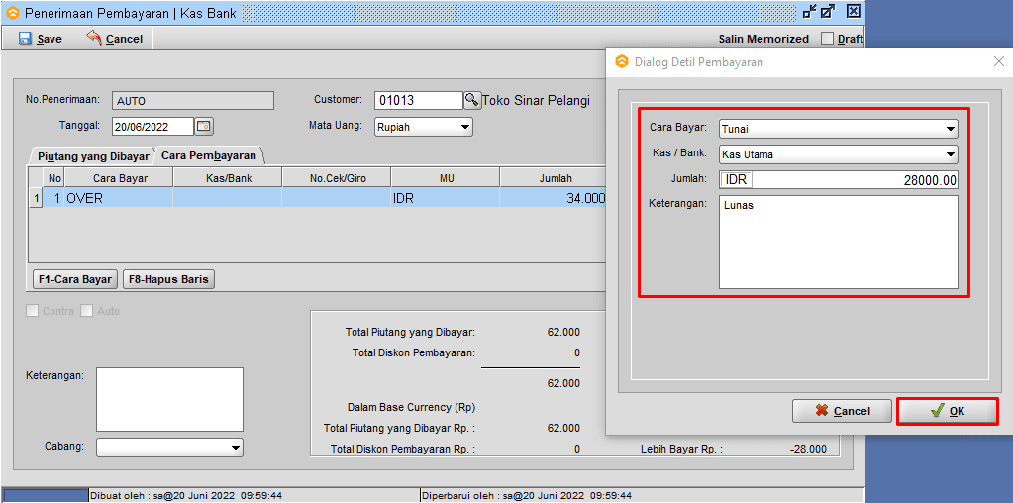Click the Diperbarui oleh status bar entry
The width and height of the screenshot is (1013, 503).
[x=641, y=496]
